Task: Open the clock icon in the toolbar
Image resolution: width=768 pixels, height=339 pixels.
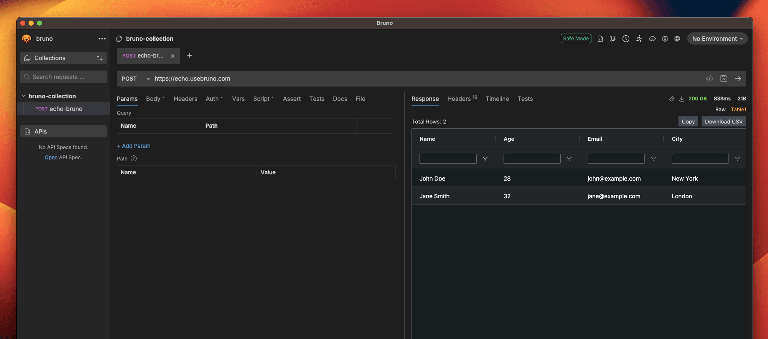Action: point(626,39)
